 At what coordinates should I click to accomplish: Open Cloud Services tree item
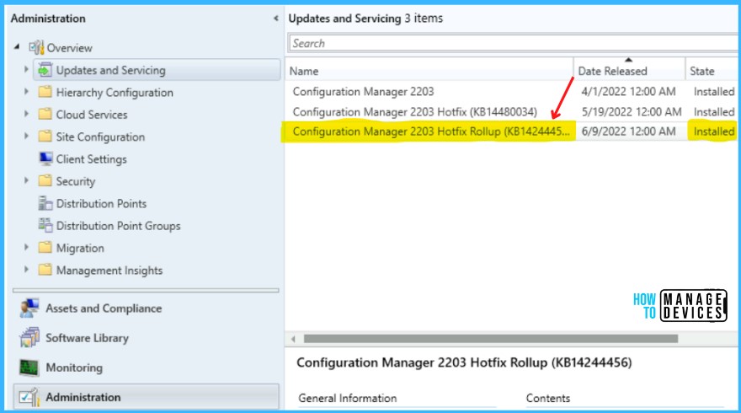pyautogui.click(x=92, y=115)
